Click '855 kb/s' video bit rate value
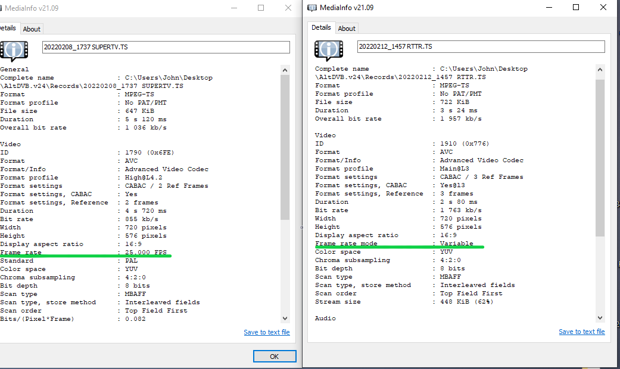This screenshot has height=369, width=620. click(142, 219)
